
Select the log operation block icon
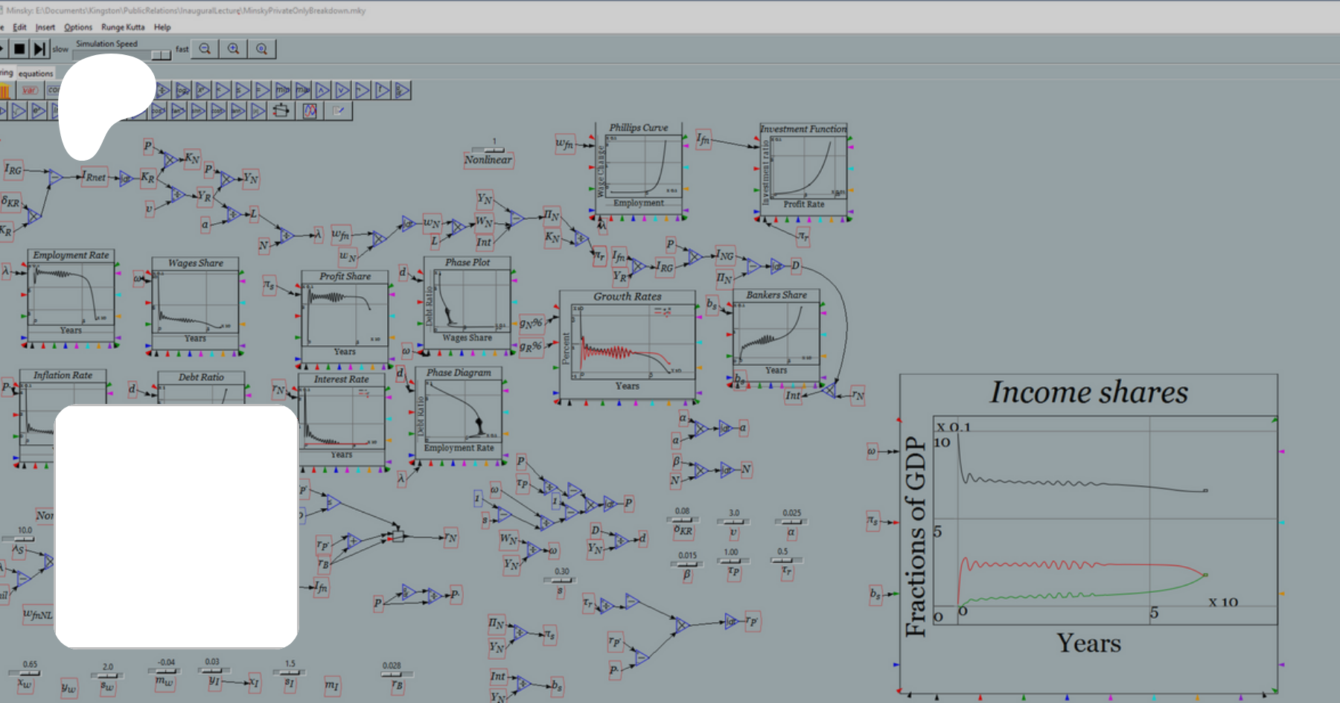click(182, 91)
